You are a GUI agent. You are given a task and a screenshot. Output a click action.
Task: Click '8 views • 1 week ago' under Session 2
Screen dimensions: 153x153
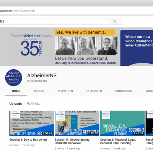click(x=113, y=148)
